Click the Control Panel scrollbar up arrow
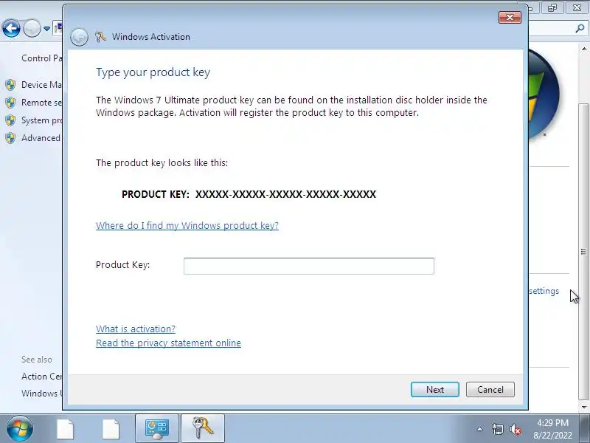The image size is (590, 443). (x=583, y=49)
